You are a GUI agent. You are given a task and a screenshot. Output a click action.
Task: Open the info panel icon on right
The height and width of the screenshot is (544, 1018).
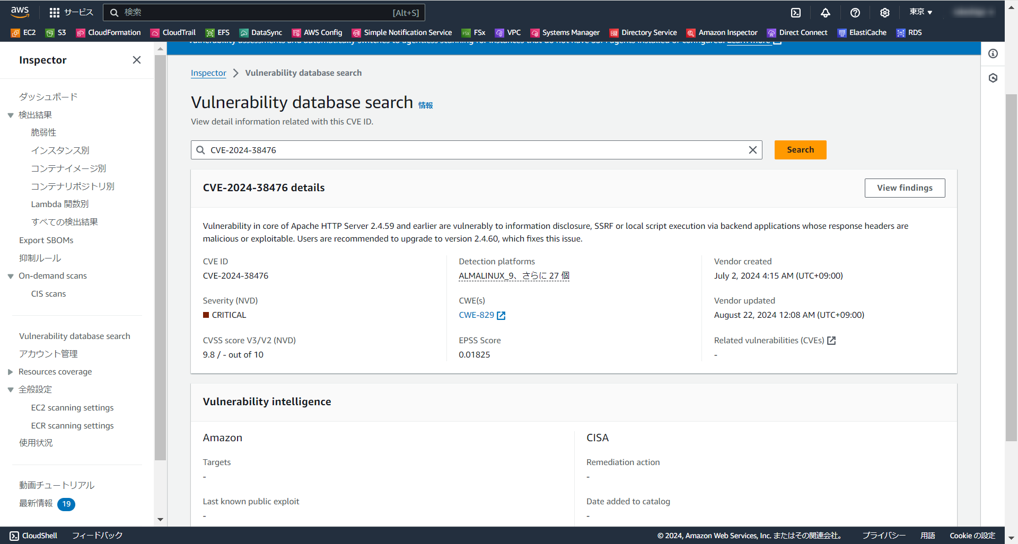pyautogui.click(x=993, y=53)
